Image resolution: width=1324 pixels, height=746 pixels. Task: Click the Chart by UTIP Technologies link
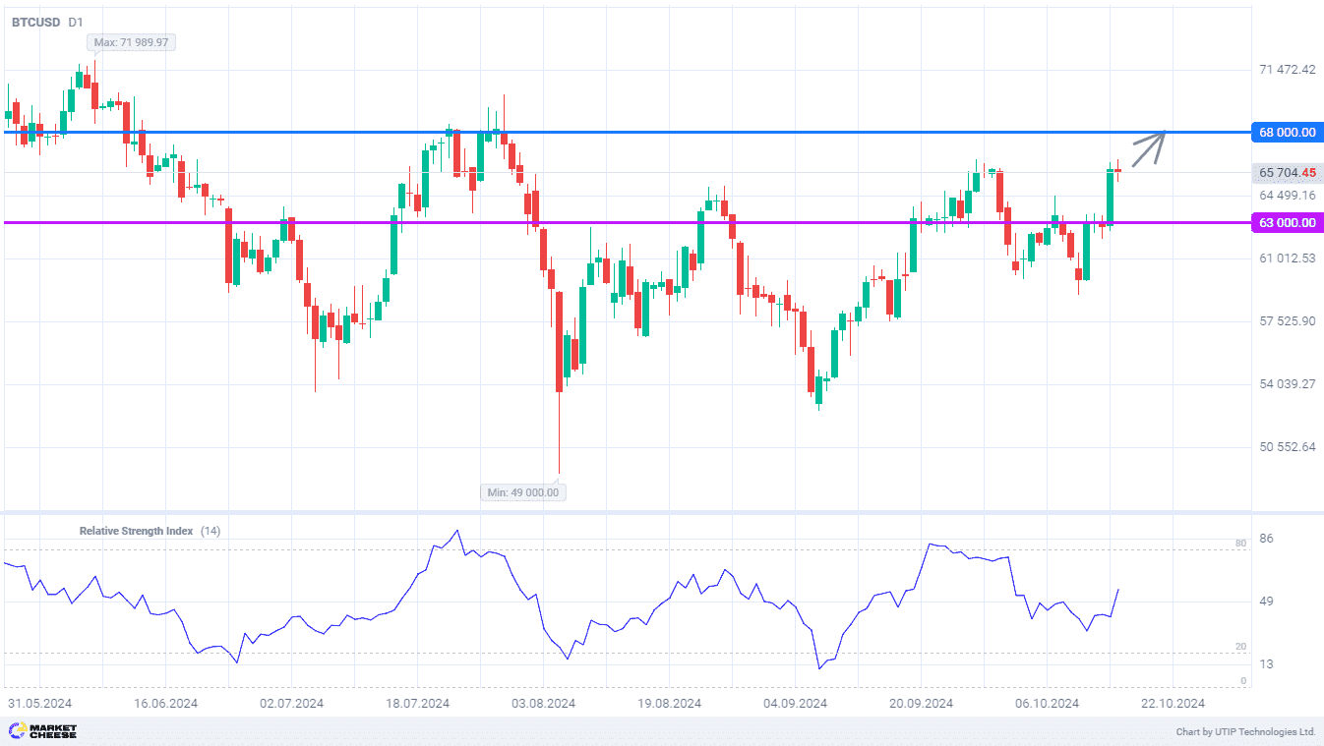click(1245, 732)
